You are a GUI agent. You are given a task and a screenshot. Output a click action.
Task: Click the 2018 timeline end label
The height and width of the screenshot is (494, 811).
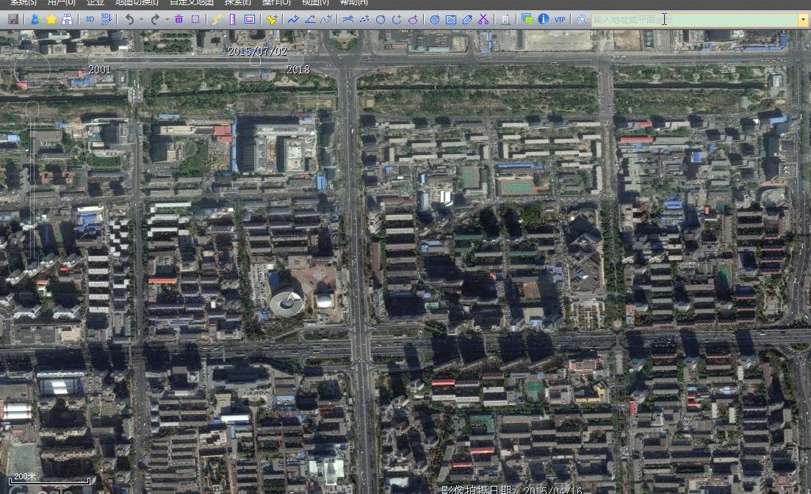coord(298,70)
